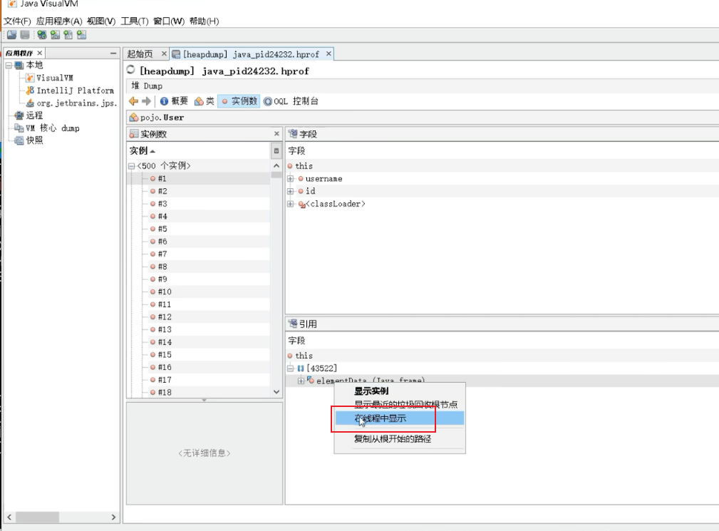Select instance #1
Image resolution: width=719 pixels, height=531 pixels.
198,178
